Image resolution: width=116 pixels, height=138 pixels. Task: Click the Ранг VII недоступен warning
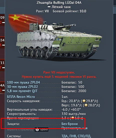pos(59,72)
